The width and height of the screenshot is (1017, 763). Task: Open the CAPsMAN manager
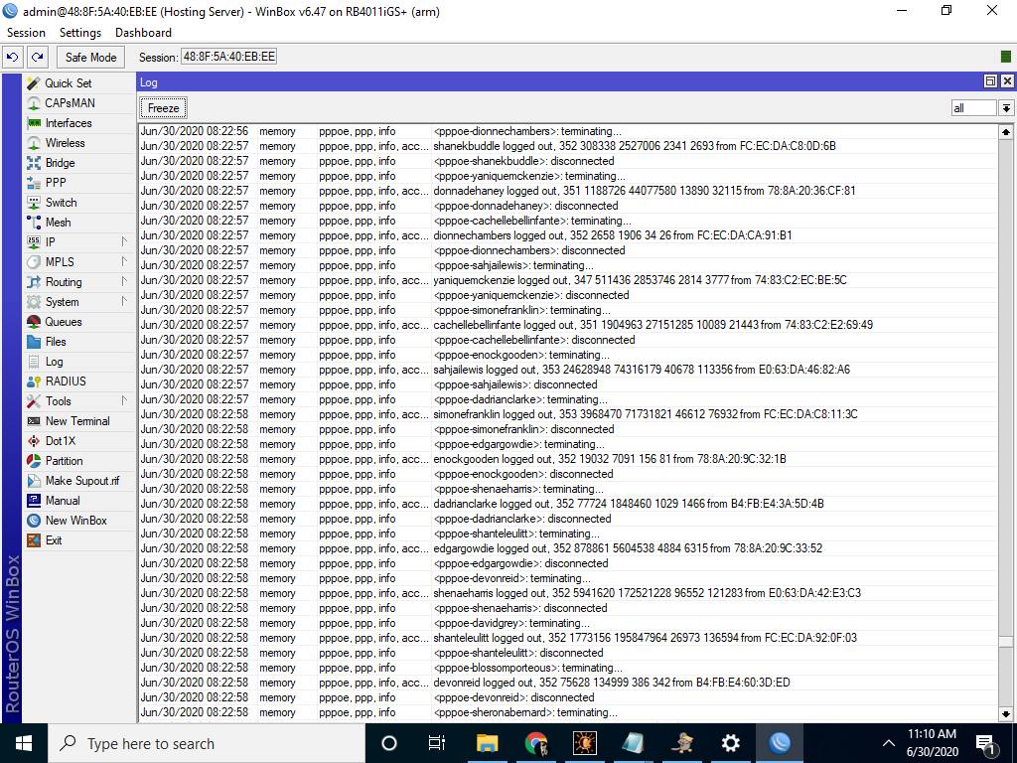[69, 102]
